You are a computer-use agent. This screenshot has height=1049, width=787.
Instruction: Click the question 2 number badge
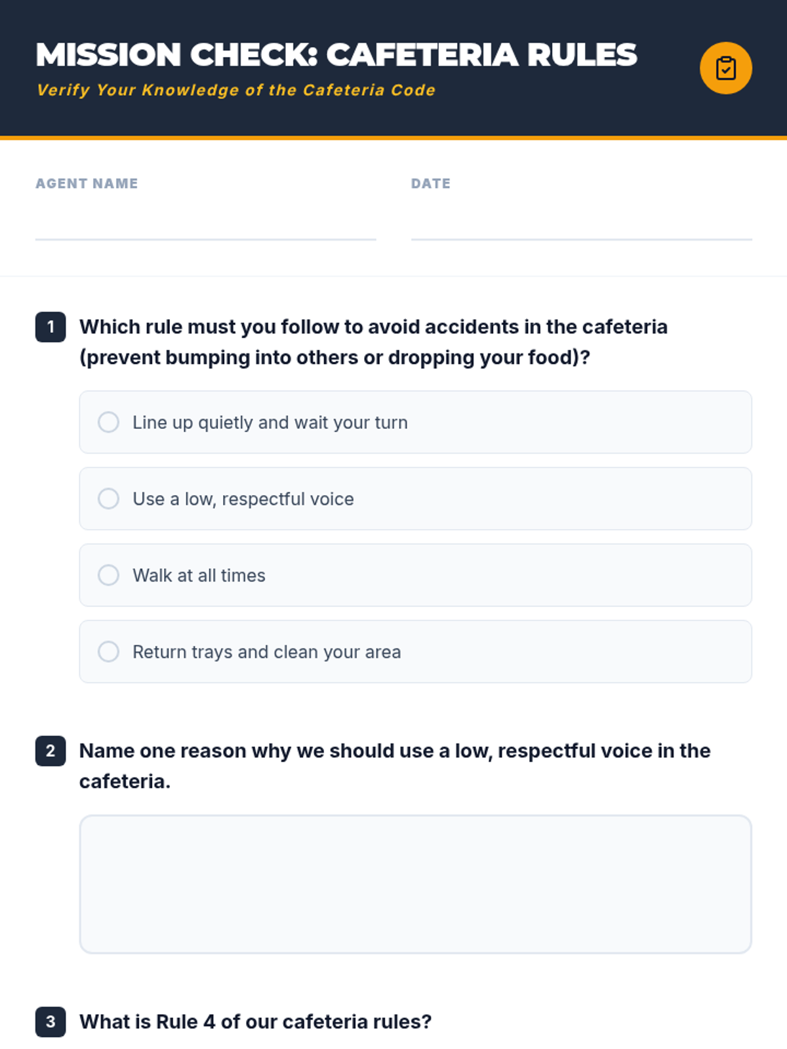[x=50, y=751]
